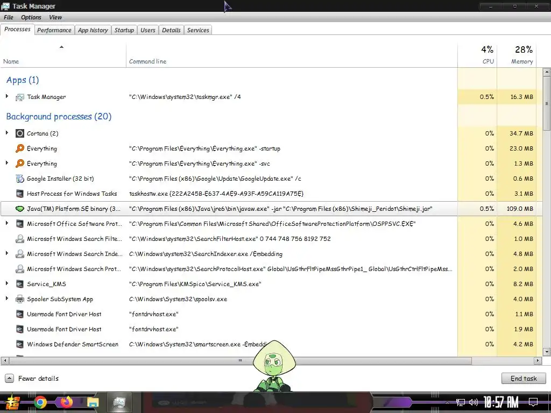Switch to the Services tab
The height and width of the screenshot is (413, 551).
[x=198, y=30]
